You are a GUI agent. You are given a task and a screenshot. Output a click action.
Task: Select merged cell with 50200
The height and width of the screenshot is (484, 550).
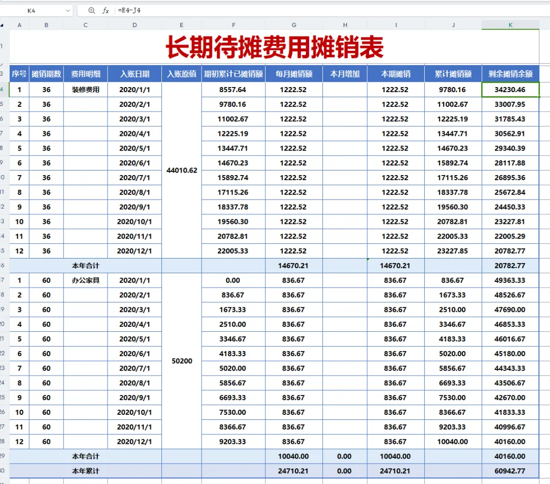pyautogui.click(x=182, y=361)
